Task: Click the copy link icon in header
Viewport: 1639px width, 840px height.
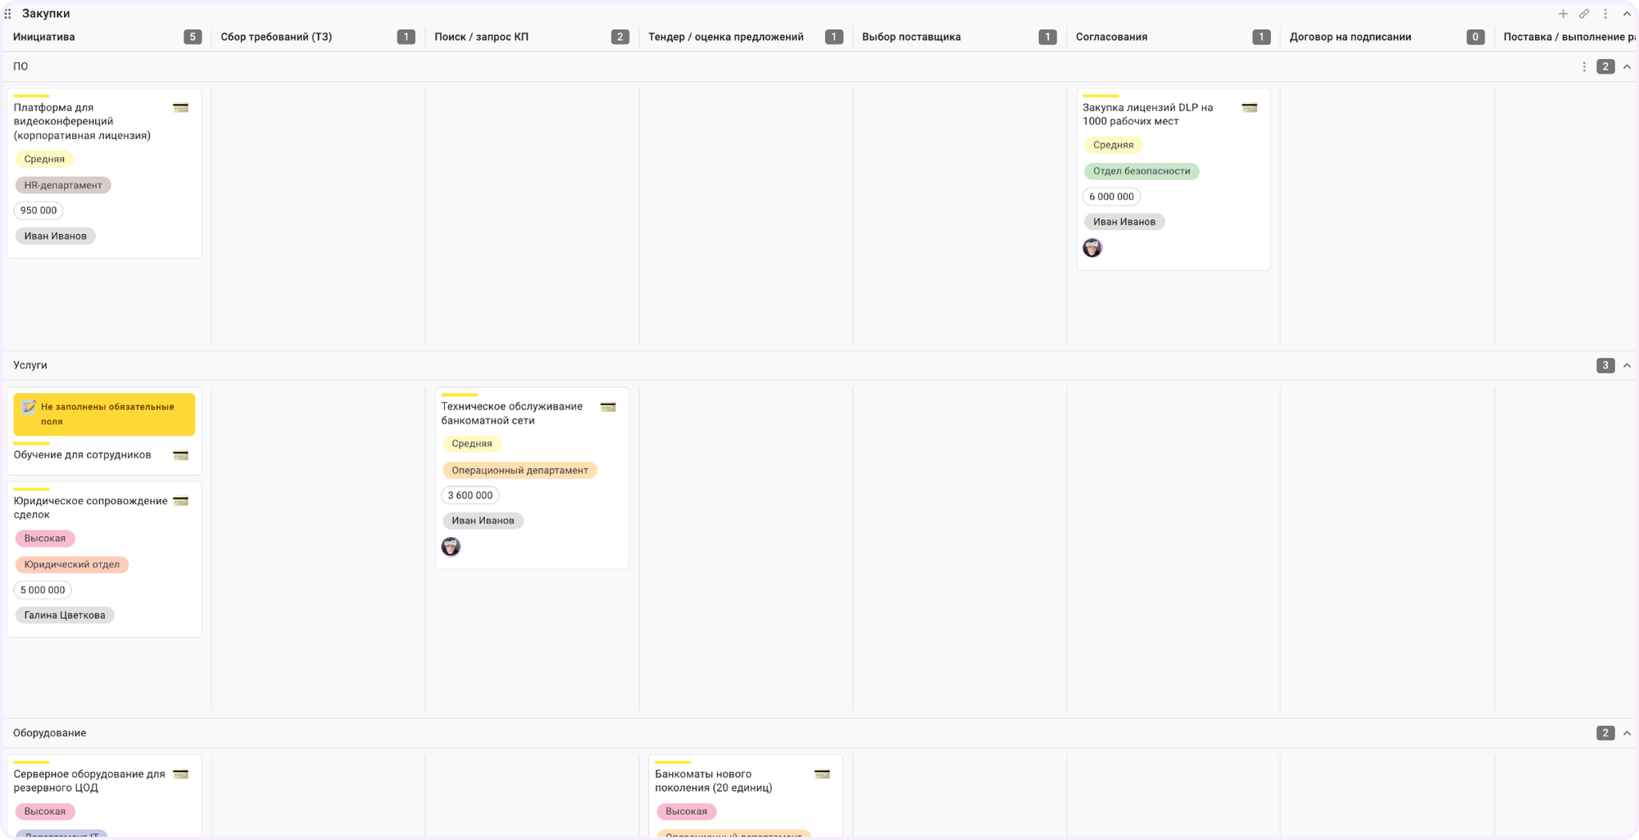Action: click(1584, 14)
